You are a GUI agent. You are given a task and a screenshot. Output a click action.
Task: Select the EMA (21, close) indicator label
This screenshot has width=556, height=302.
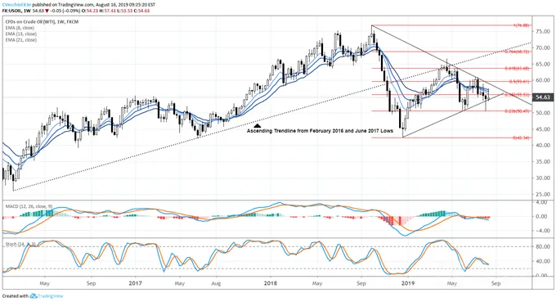coord(21,40)
